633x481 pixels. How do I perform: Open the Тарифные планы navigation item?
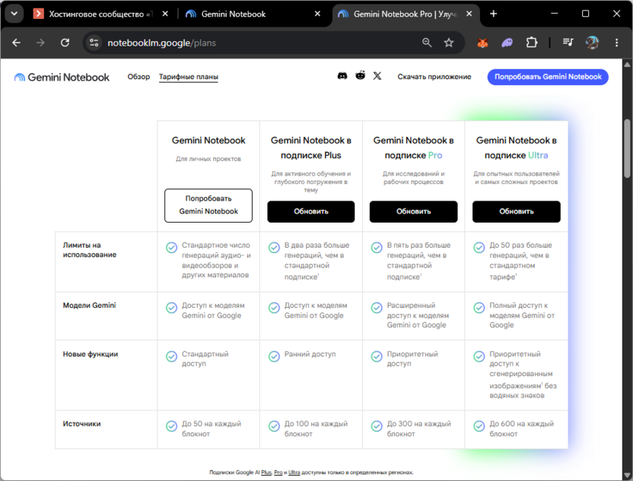(189, 77)
